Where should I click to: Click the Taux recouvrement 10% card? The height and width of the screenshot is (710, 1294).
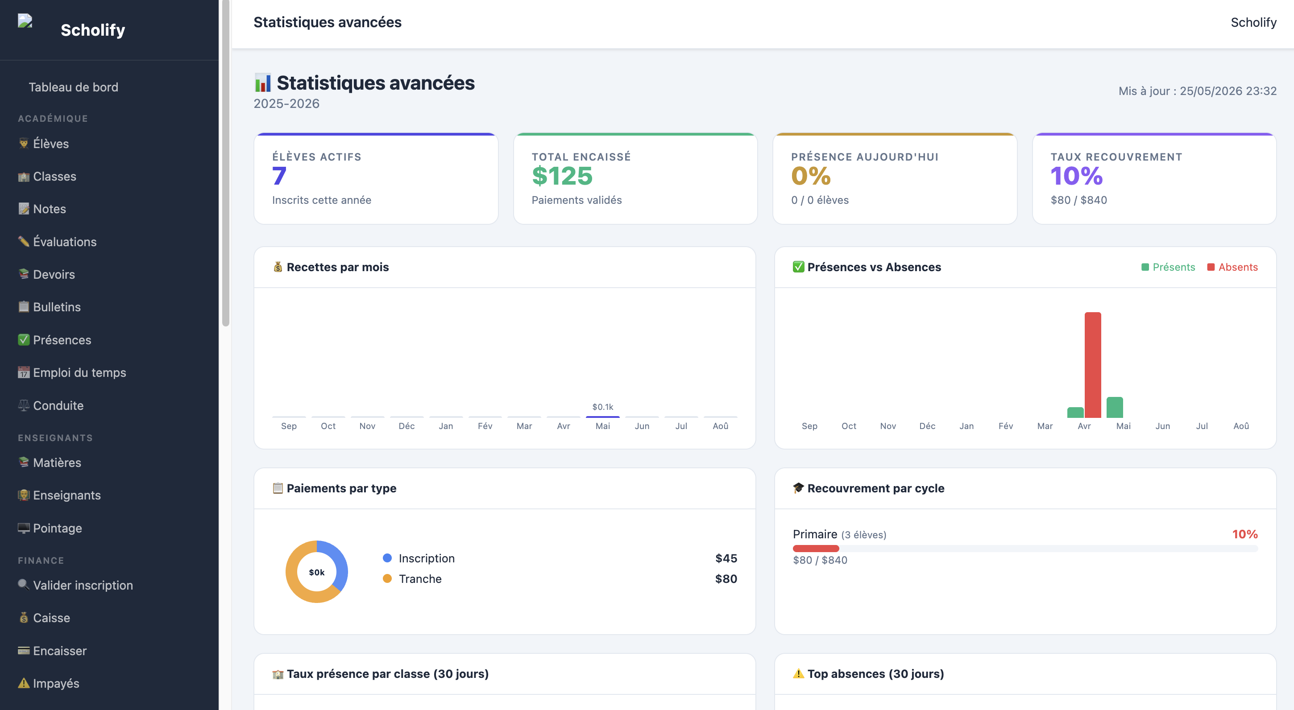click(1154, 179)
